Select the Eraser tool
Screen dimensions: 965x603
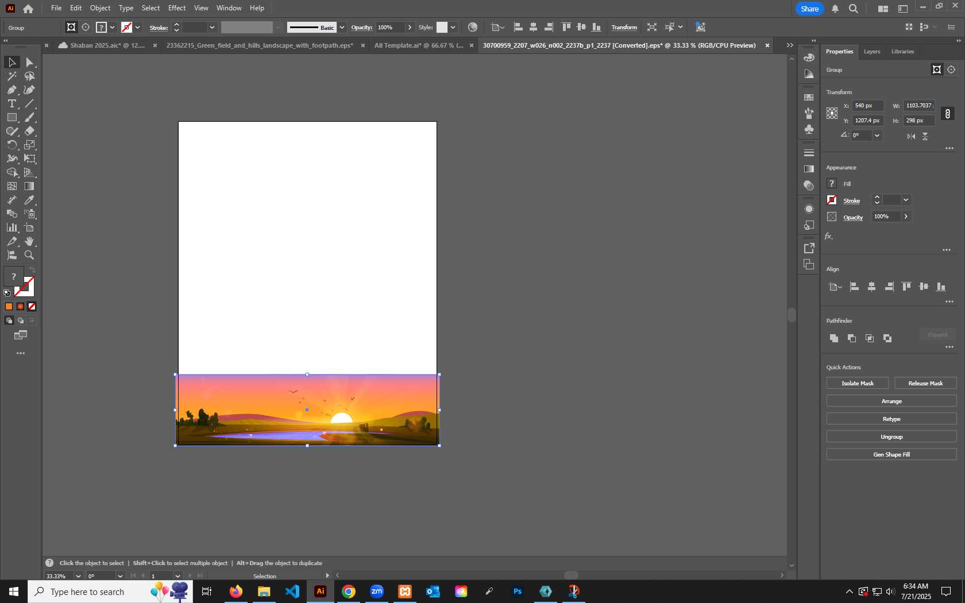click(30, 131)
